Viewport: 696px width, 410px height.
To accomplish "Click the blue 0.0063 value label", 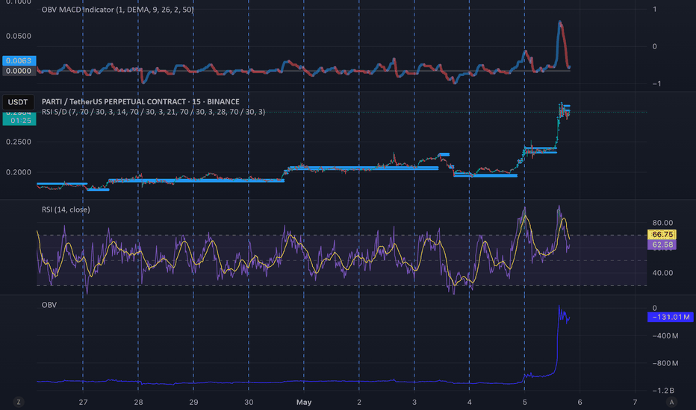I will coord(19,60).
